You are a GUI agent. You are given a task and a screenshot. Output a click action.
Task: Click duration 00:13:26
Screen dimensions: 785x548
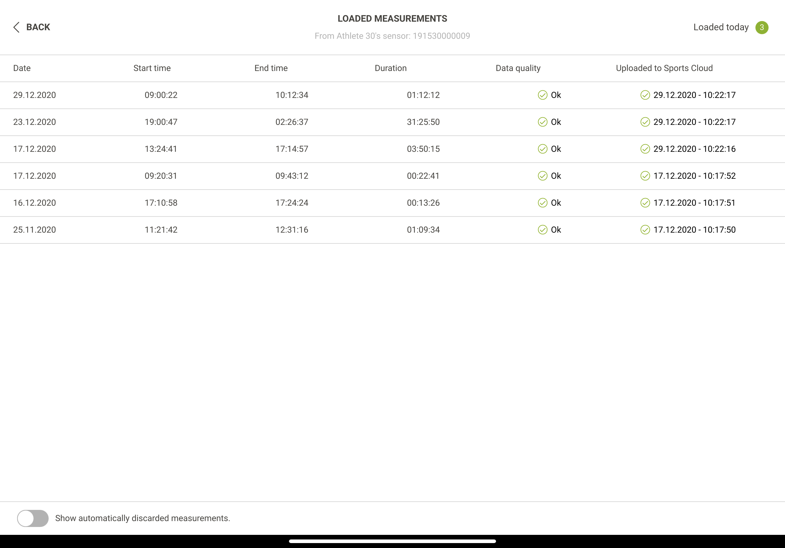[423, 203]
